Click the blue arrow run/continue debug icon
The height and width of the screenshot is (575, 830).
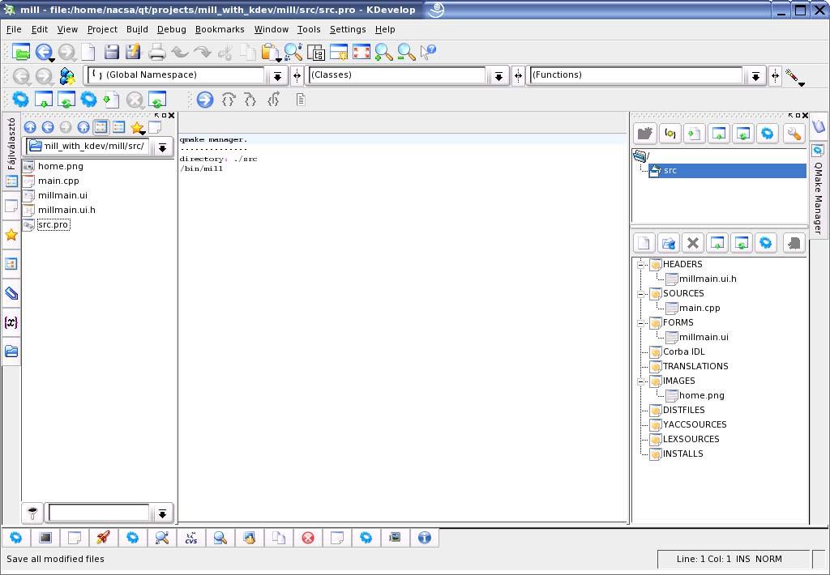pyautogui.click(x=205, y=100)
